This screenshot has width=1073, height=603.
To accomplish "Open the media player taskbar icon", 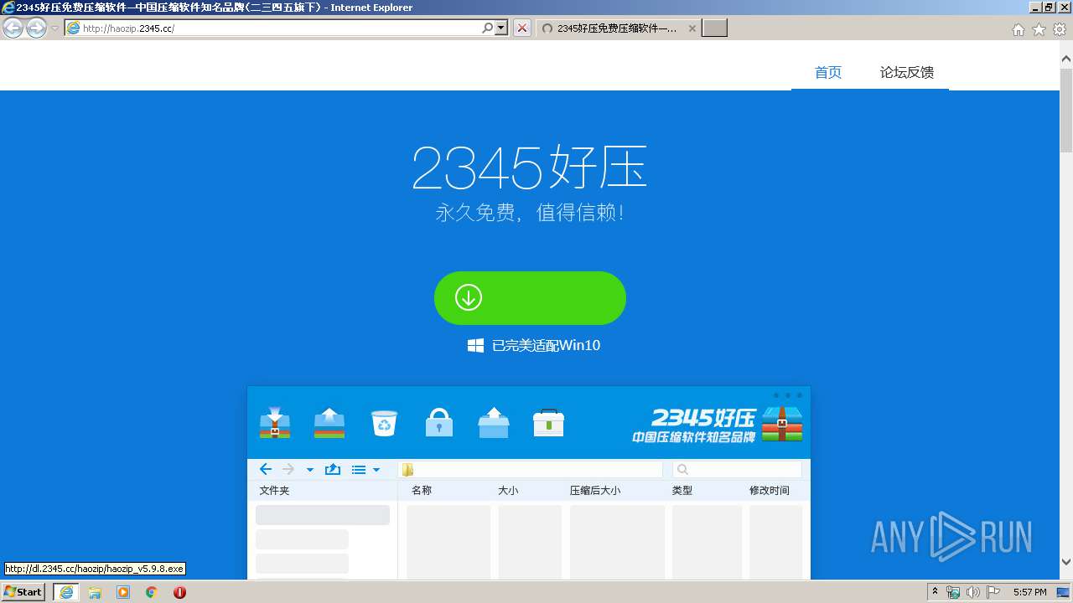I will point(123,592).
